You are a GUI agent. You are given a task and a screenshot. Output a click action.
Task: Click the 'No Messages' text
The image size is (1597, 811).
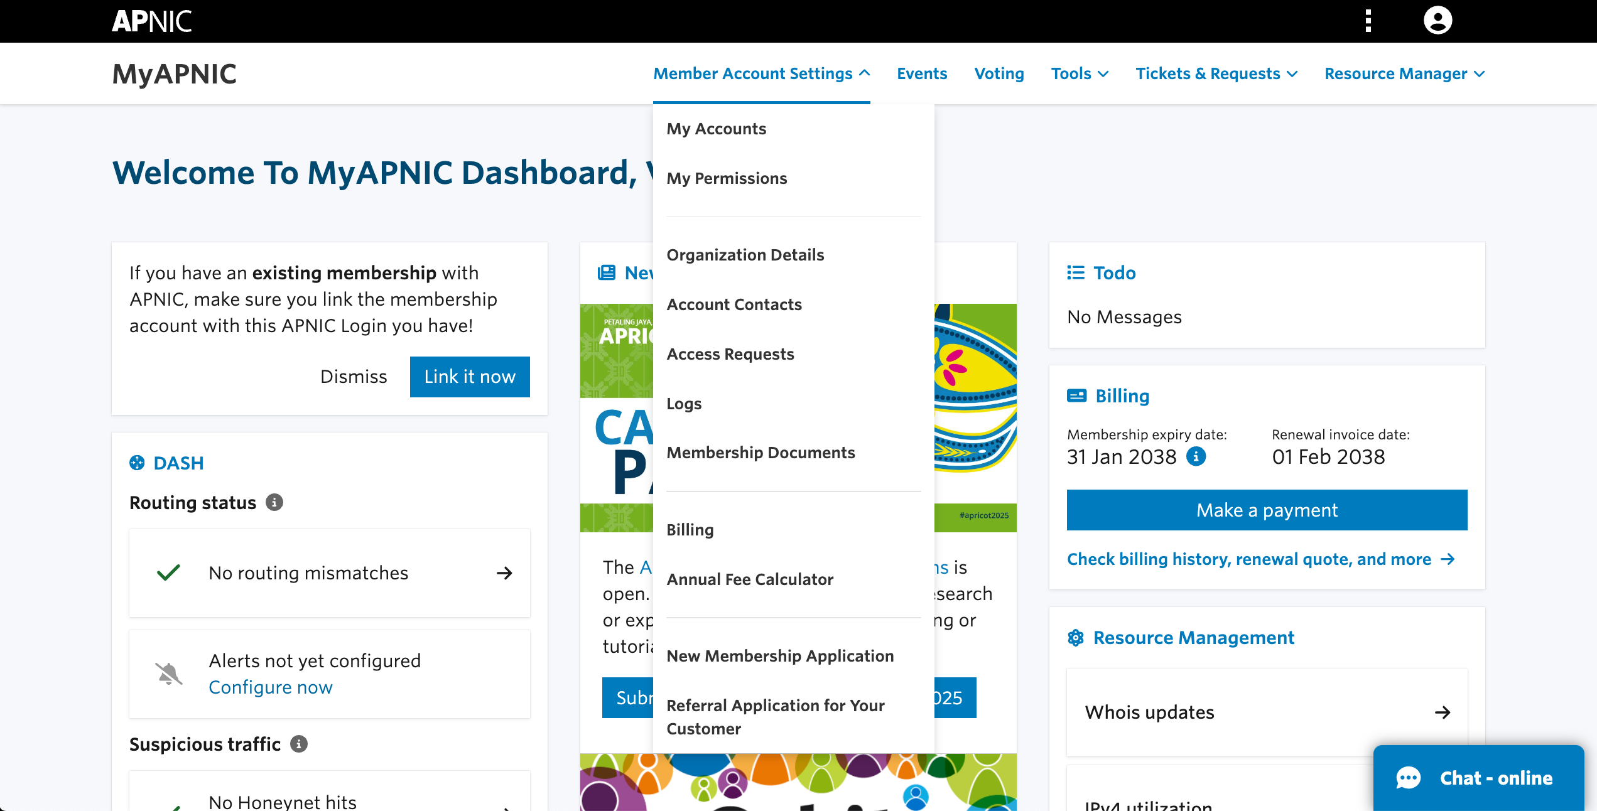1124,317
